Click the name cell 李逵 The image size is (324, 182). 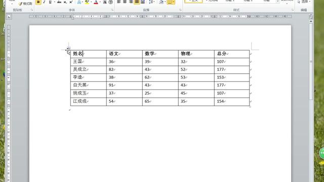[x=89, y=77]
